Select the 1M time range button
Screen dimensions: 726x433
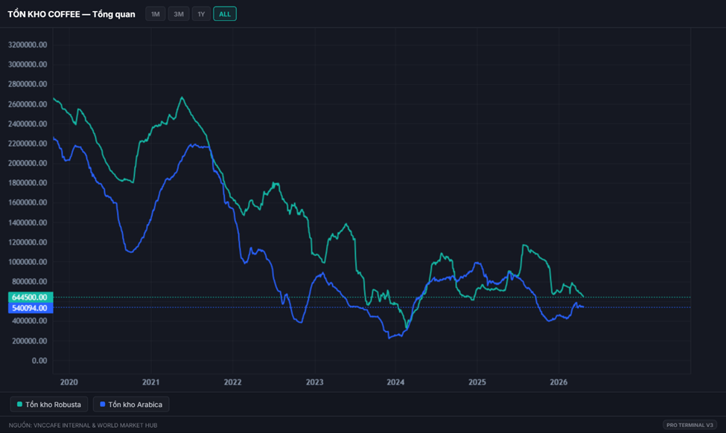[155, 14]
